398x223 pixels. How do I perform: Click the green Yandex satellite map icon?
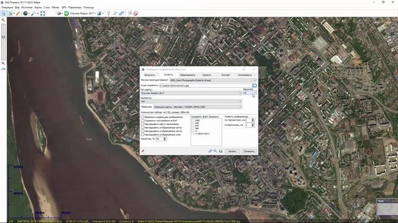[x=67, y=14]
